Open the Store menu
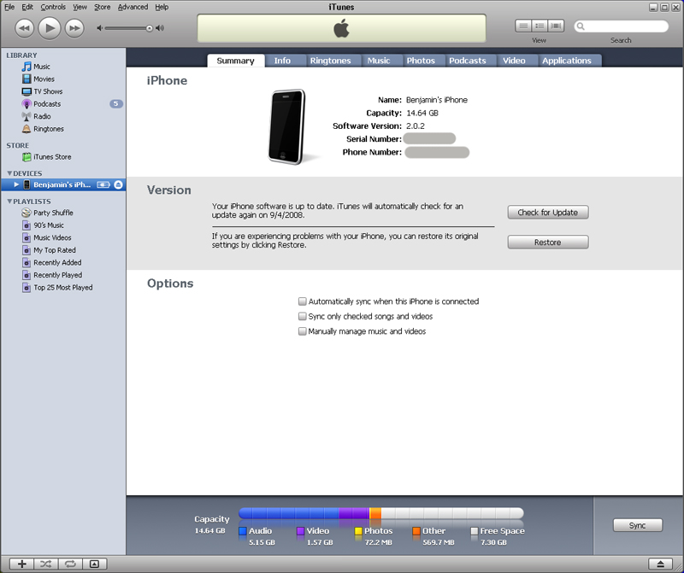This screenshot has height=573, width=684. pos(102,7)
